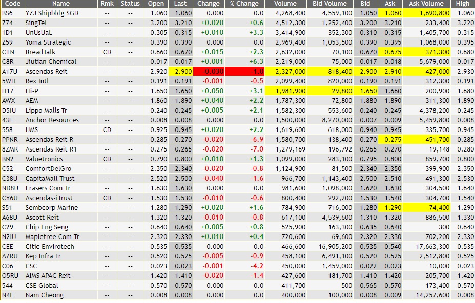Click the Status column header
475x303 pixels.
(x=130, y=4)
